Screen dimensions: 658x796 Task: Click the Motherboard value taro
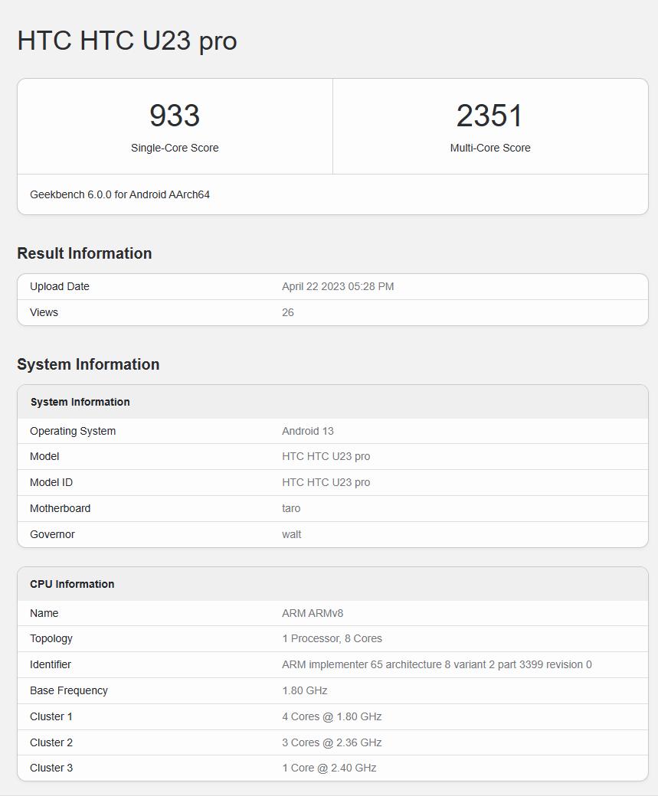[x=291, y=508]
